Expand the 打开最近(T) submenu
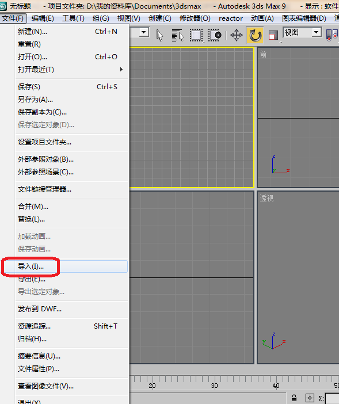The image size is (339, 404). (x=71, y=70)
